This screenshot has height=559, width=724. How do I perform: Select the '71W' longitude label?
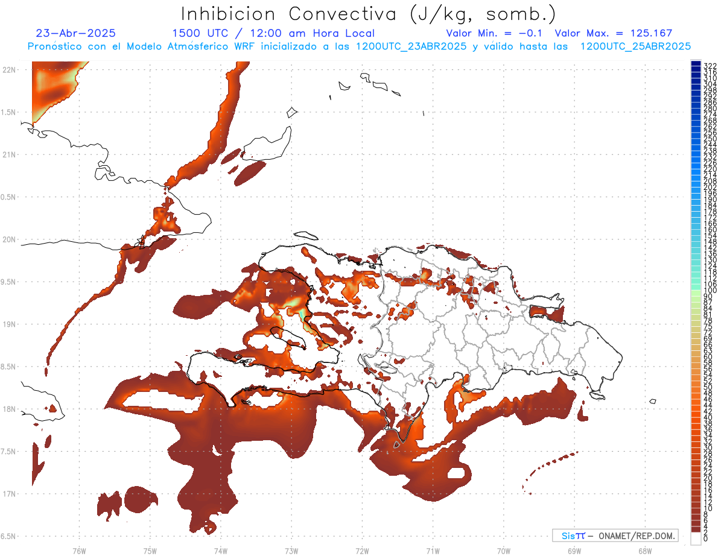[433, 551]
